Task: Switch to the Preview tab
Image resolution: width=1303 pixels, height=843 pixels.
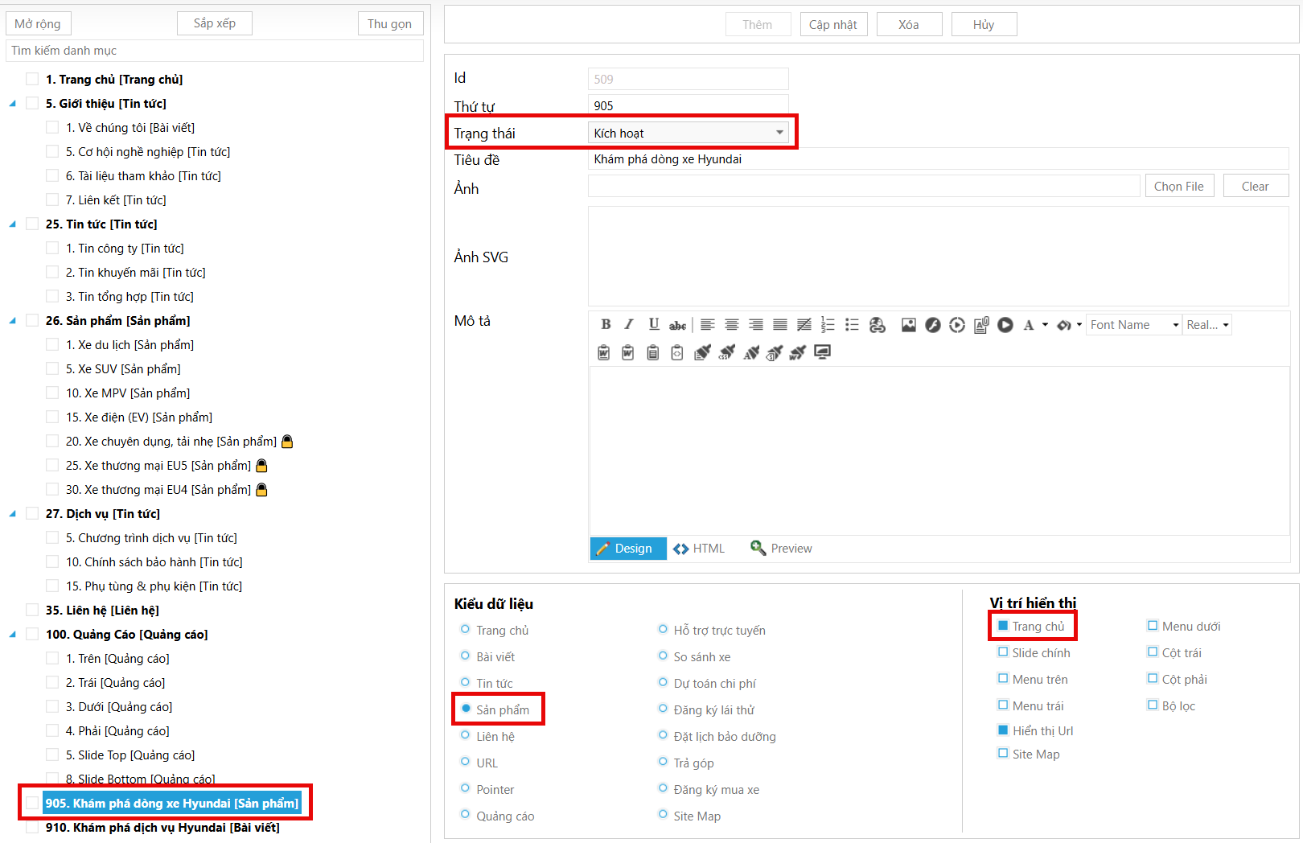Action: [x=781, y=549]
